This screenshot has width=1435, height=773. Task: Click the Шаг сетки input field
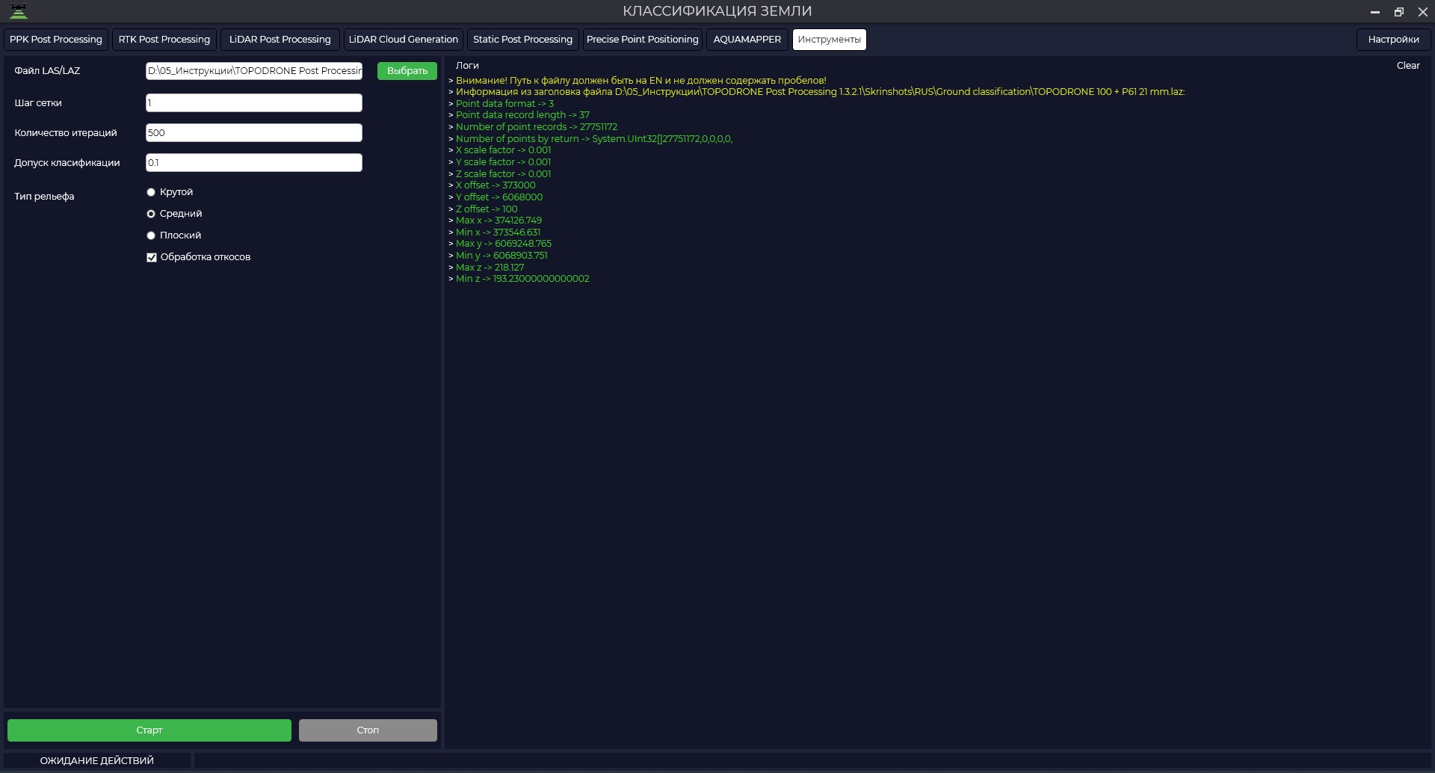coord(254,103)
